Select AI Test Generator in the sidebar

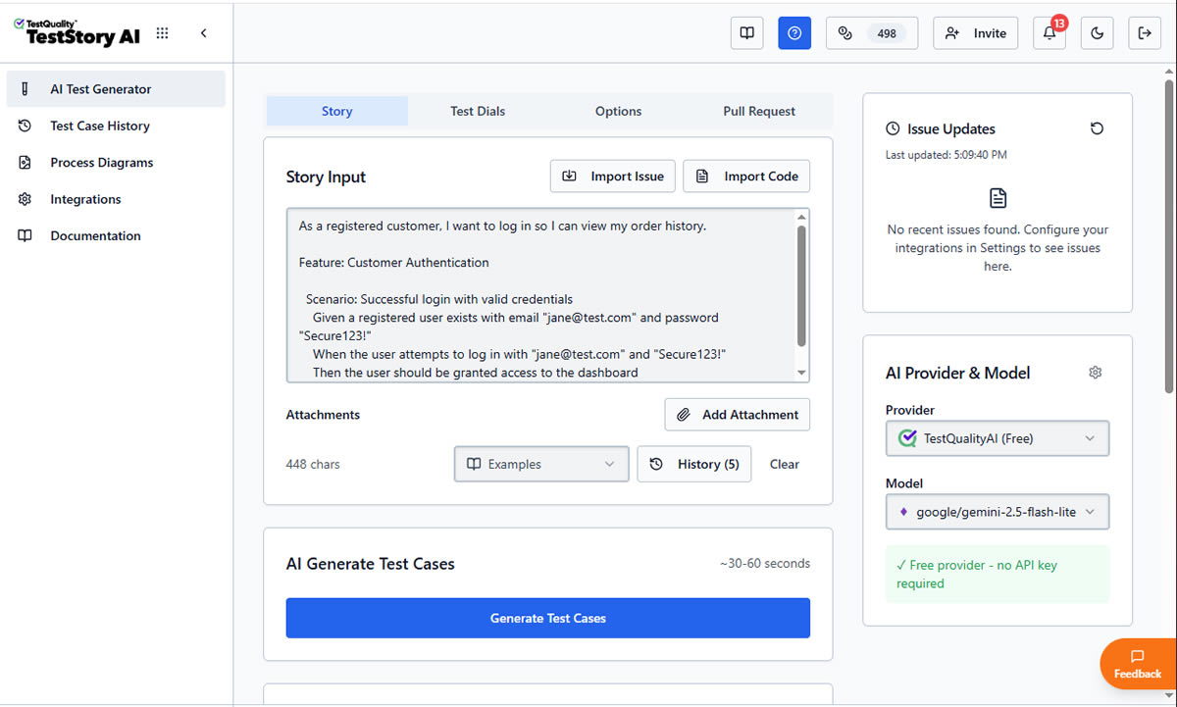(101, 88)
